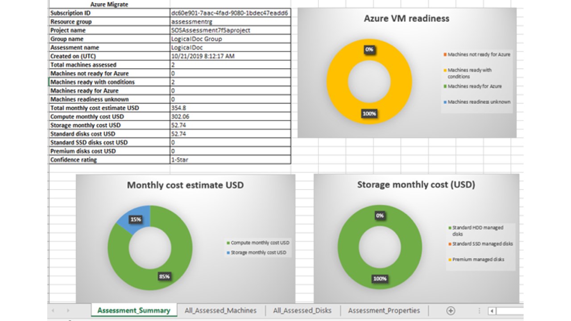
Task: Select the 'Total machines assessed' label cell
Action: [109, 65]
